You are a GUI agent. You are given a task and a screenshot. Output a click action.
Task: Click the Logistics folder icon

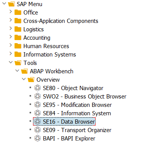tap(18, 29)
